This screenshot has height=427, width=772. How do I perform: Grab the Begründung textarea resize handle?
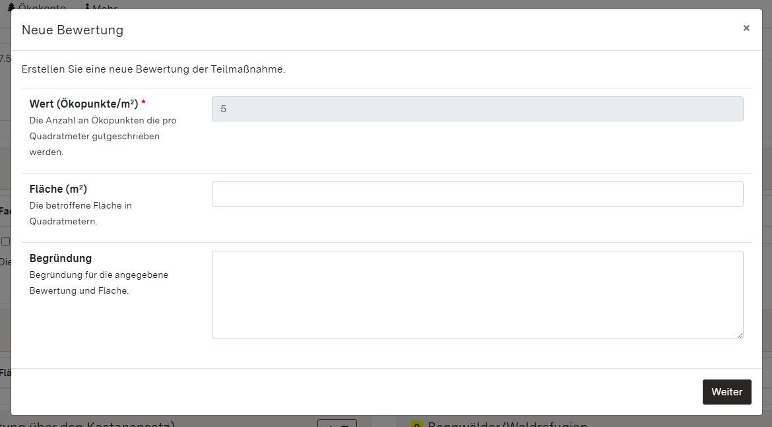tap(740, 335)
